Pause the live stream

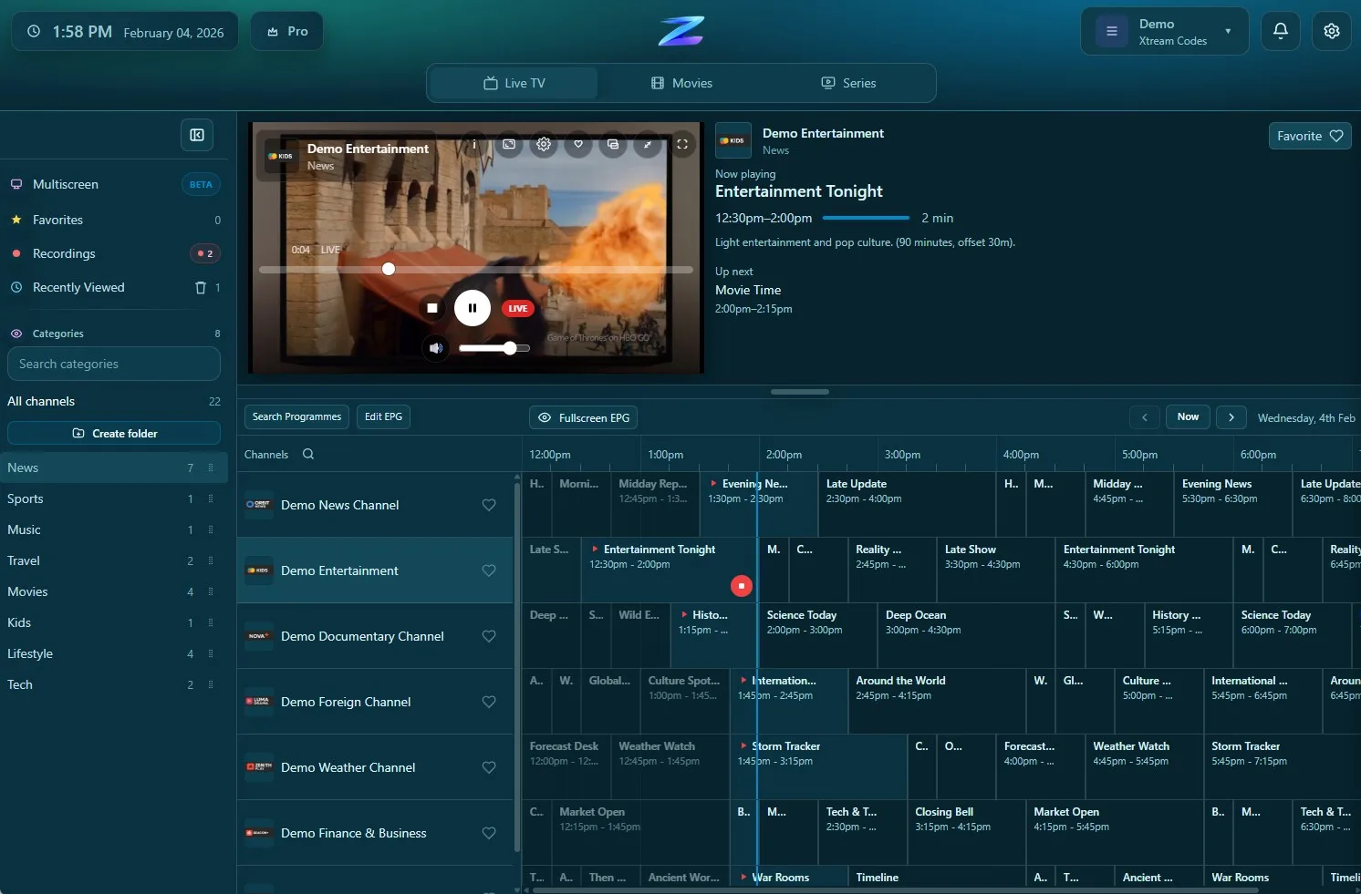click(x=473, y=308)
